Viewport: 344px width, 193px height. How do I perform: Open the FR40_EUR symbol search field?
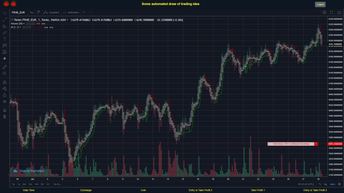(18, 12)
